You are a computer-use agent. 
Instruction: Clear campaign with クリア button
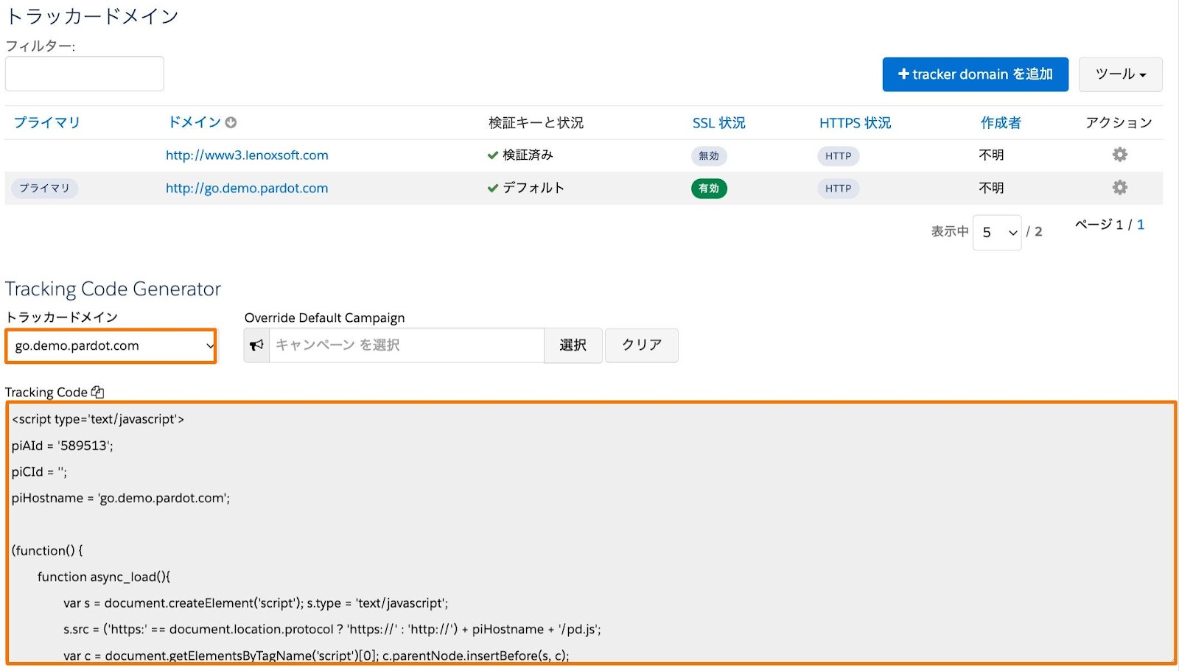coord(641,345)
